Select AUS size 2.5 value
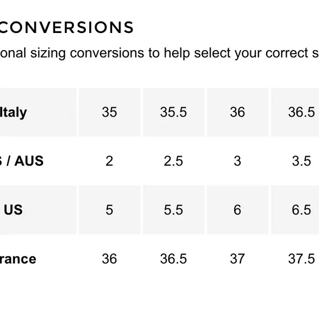The image size is (319, 319). pyautogui.click(x=174, y=161)
